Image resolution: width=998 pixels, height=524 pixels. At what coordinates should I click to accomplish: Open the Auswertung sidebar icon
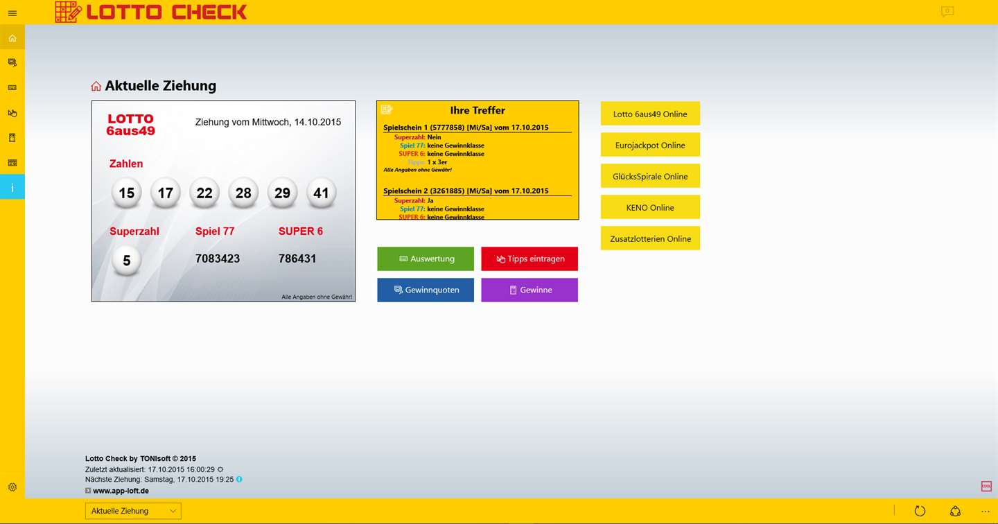(12, 87)
